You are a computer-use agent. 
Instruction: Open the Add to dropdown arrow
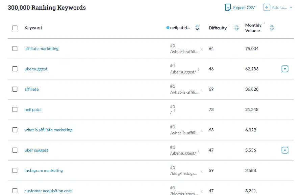coord(291,7)
